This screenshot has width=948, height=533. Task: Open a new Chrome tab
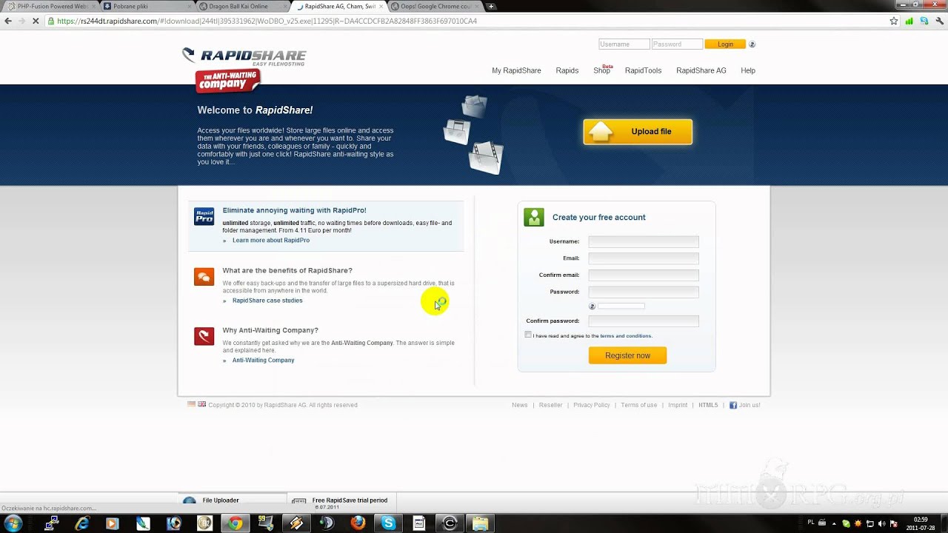[x=490, y=6]
